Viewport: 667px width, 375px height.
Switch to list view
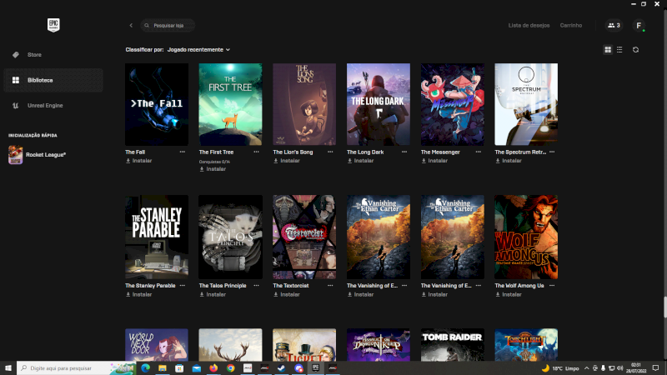click(x=619, y=50)
